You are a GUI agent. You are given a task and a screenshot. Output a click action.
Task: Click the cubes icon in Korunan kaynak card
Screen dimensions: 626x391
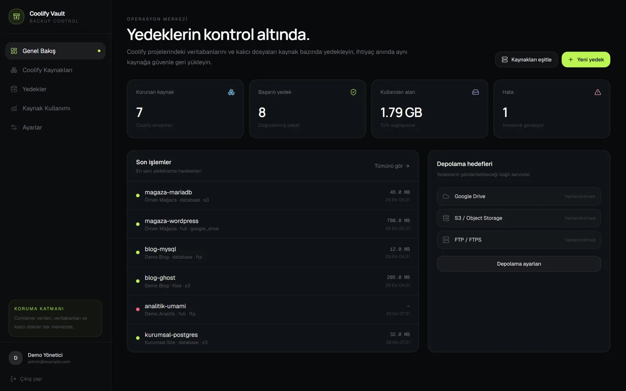pyautogui.click(x=231, y=92)
